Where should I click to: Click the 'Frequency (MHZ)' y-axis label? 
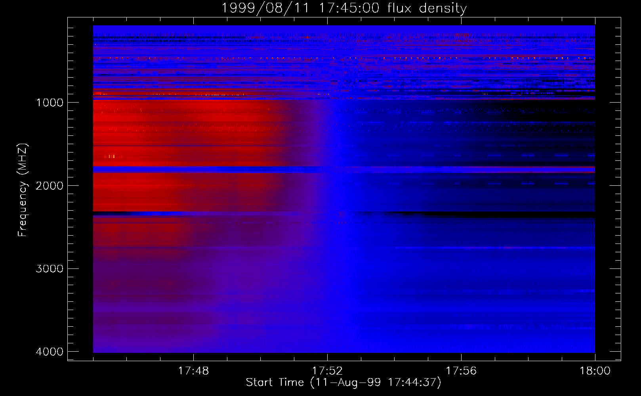click(x=23, y=190)
